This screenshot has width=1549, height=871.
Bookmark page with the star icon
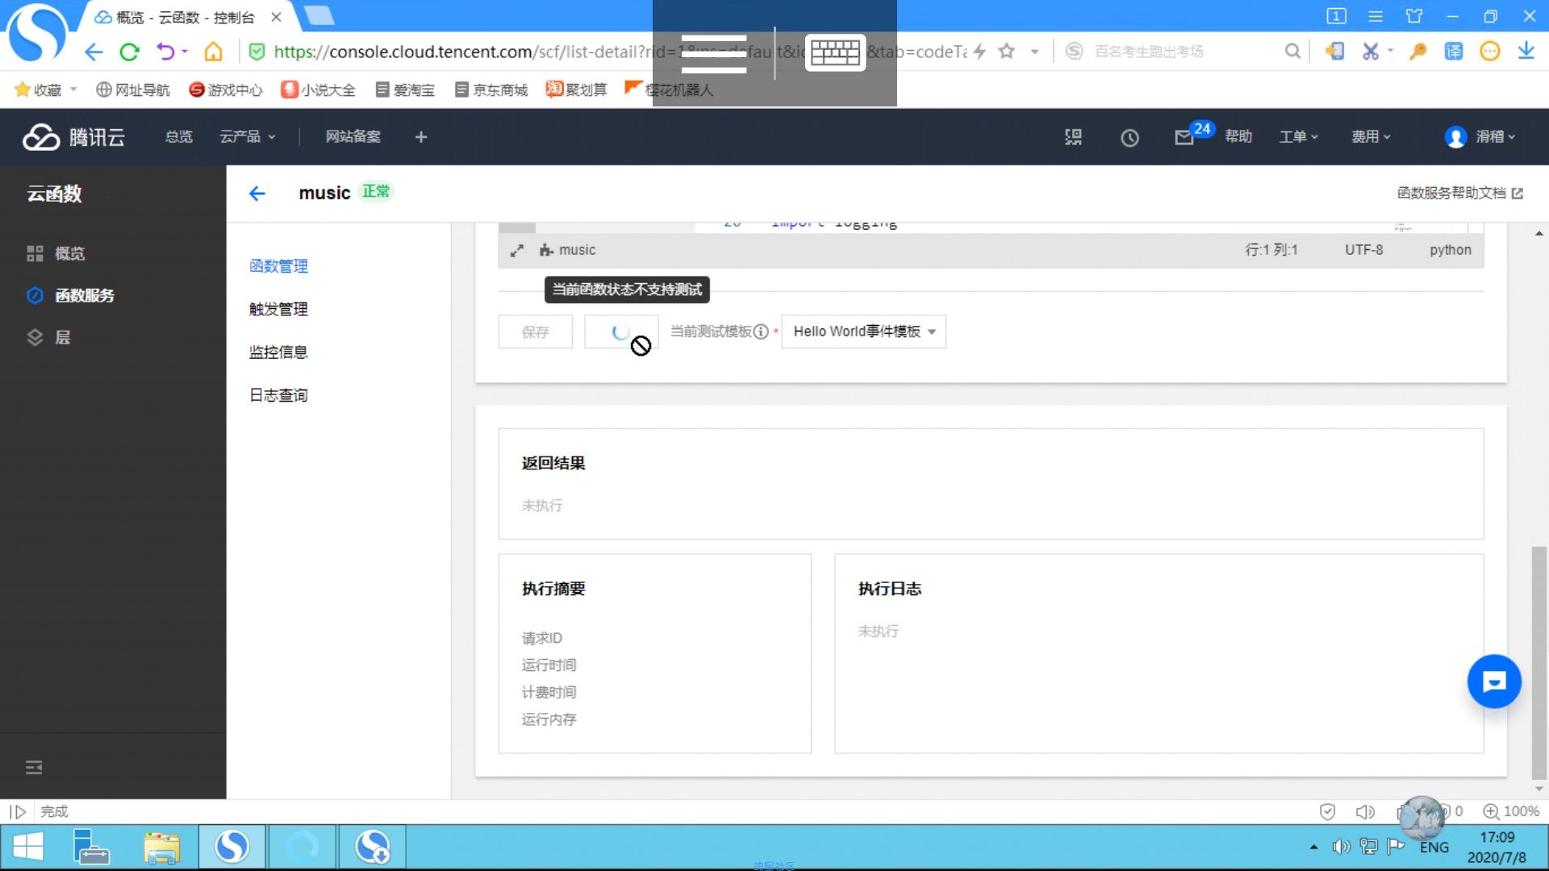[x=1006, y=52]
